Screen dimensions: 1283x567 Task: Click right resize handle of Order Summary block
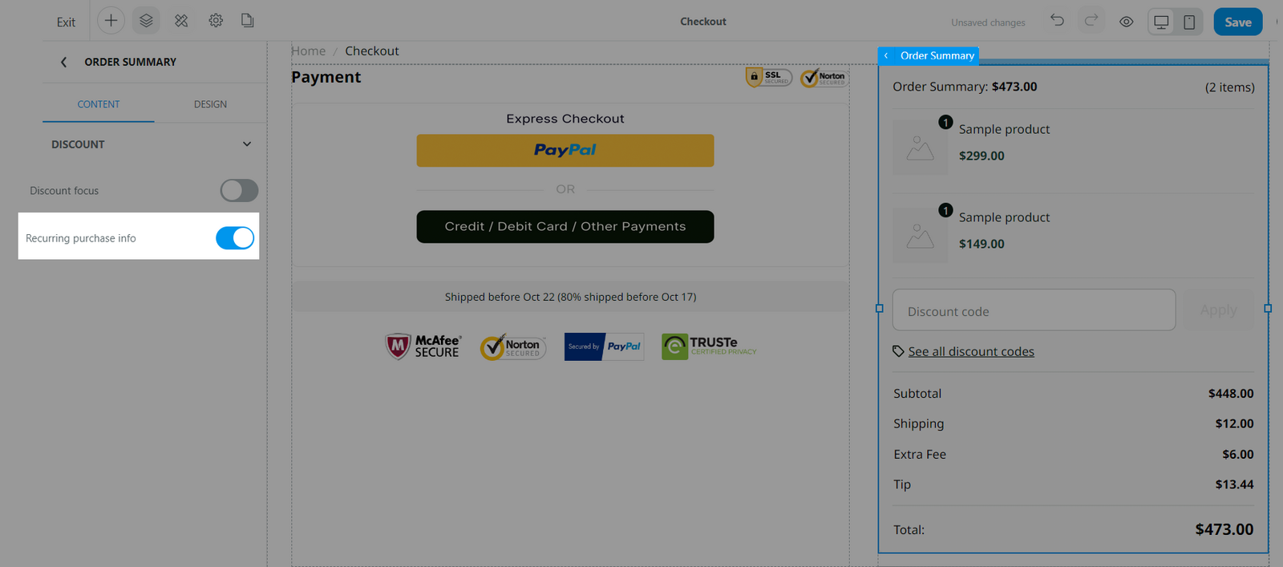[1268, 308]
